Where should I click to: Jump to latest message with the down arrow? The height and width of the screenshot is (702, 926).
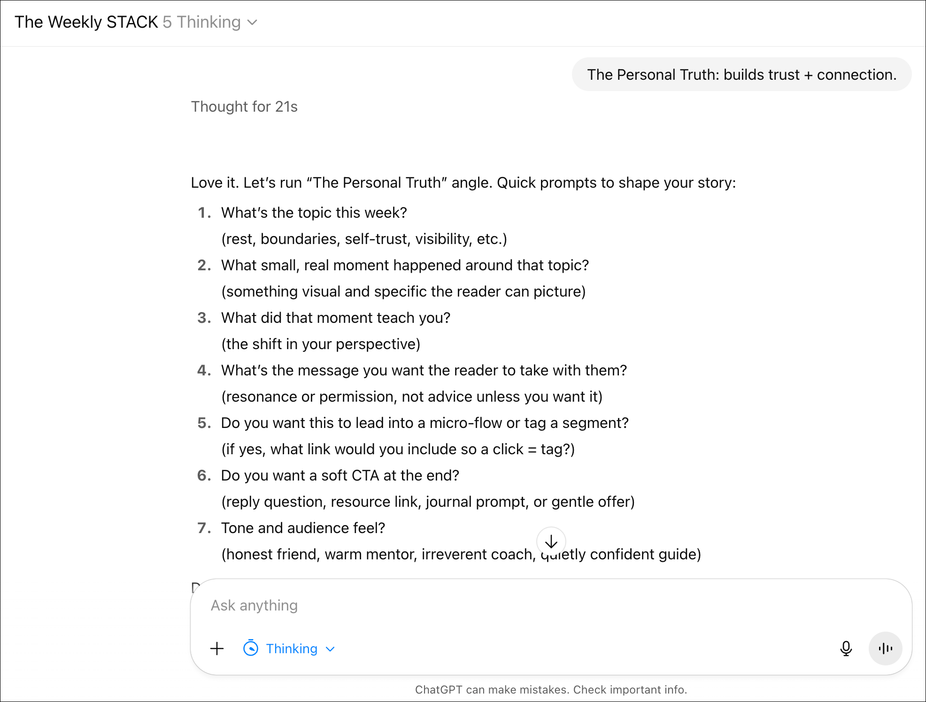(551, 542)
